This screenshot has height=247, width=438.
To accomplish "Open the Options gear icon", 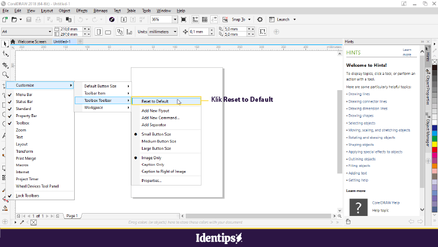I will click(260, 19).
